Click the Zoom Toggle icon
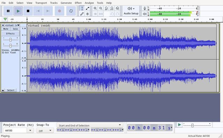 point(117,8)
